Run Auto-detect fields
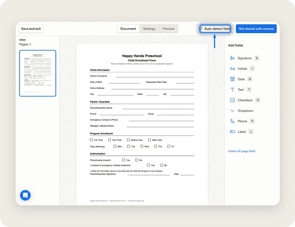This screenshot has height=227, width=295. (215, 29)
